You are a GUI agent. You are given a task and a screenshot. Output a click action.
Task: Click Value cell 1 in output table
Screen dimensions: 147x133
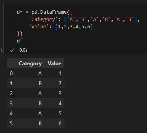click(60, 73)
